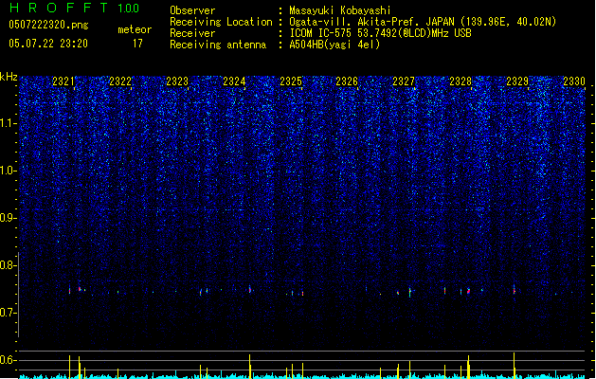Image resolution: width=596 pixels, height=379 pixels.
Task: Click the 1.1 frequency axis label
Action: point(9,123)
